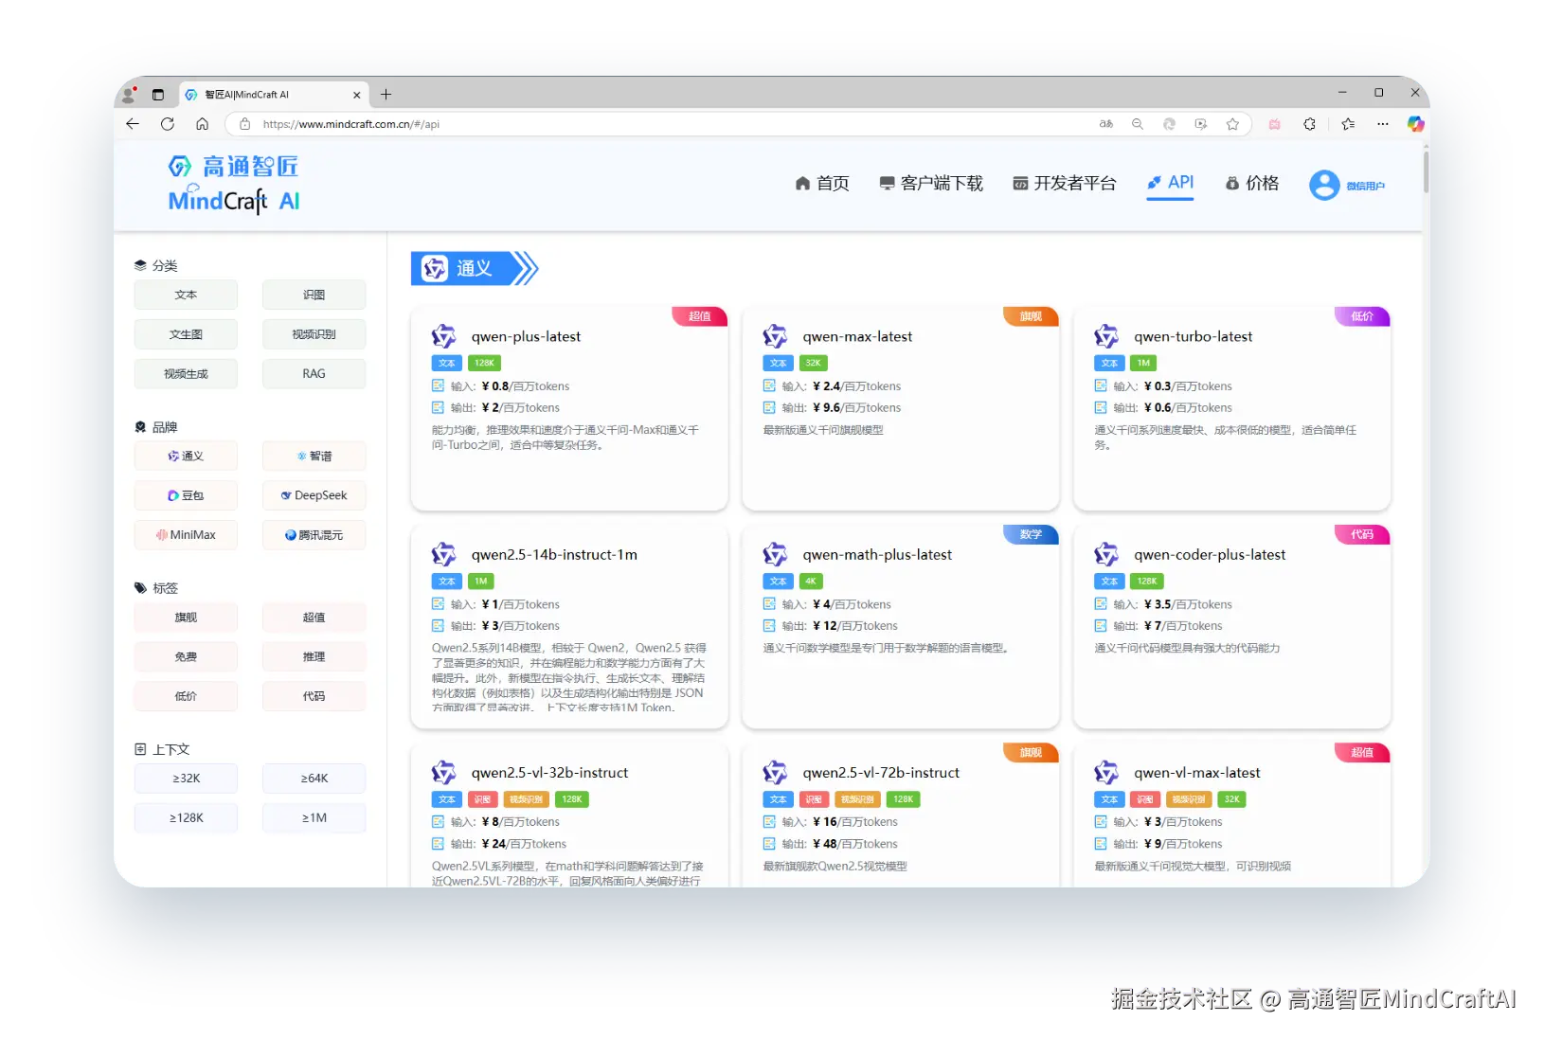1544x1039 pixels.
Task: Open tab actions menu icon
Action: [x=158, y=95]
